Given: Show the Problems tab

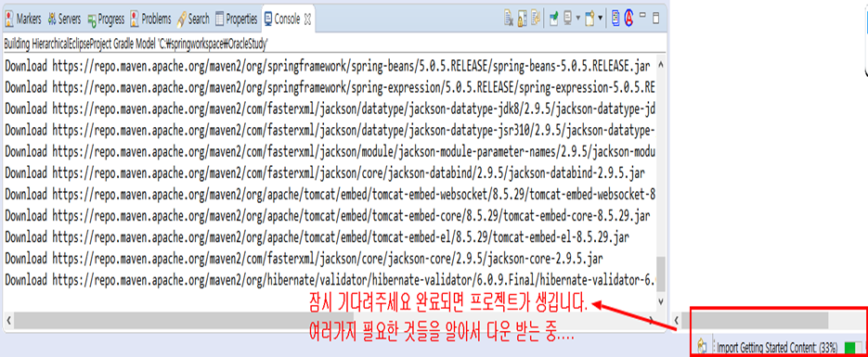Looking at the screenshot, I should 150,19.
